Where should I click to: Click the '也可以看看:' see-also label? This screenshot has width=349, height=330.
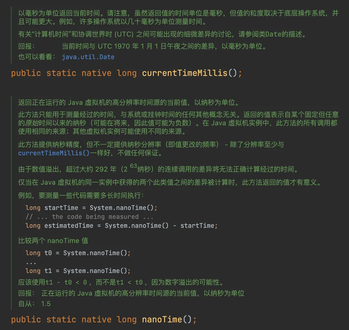pyautogui.click(x=37, y=57)
